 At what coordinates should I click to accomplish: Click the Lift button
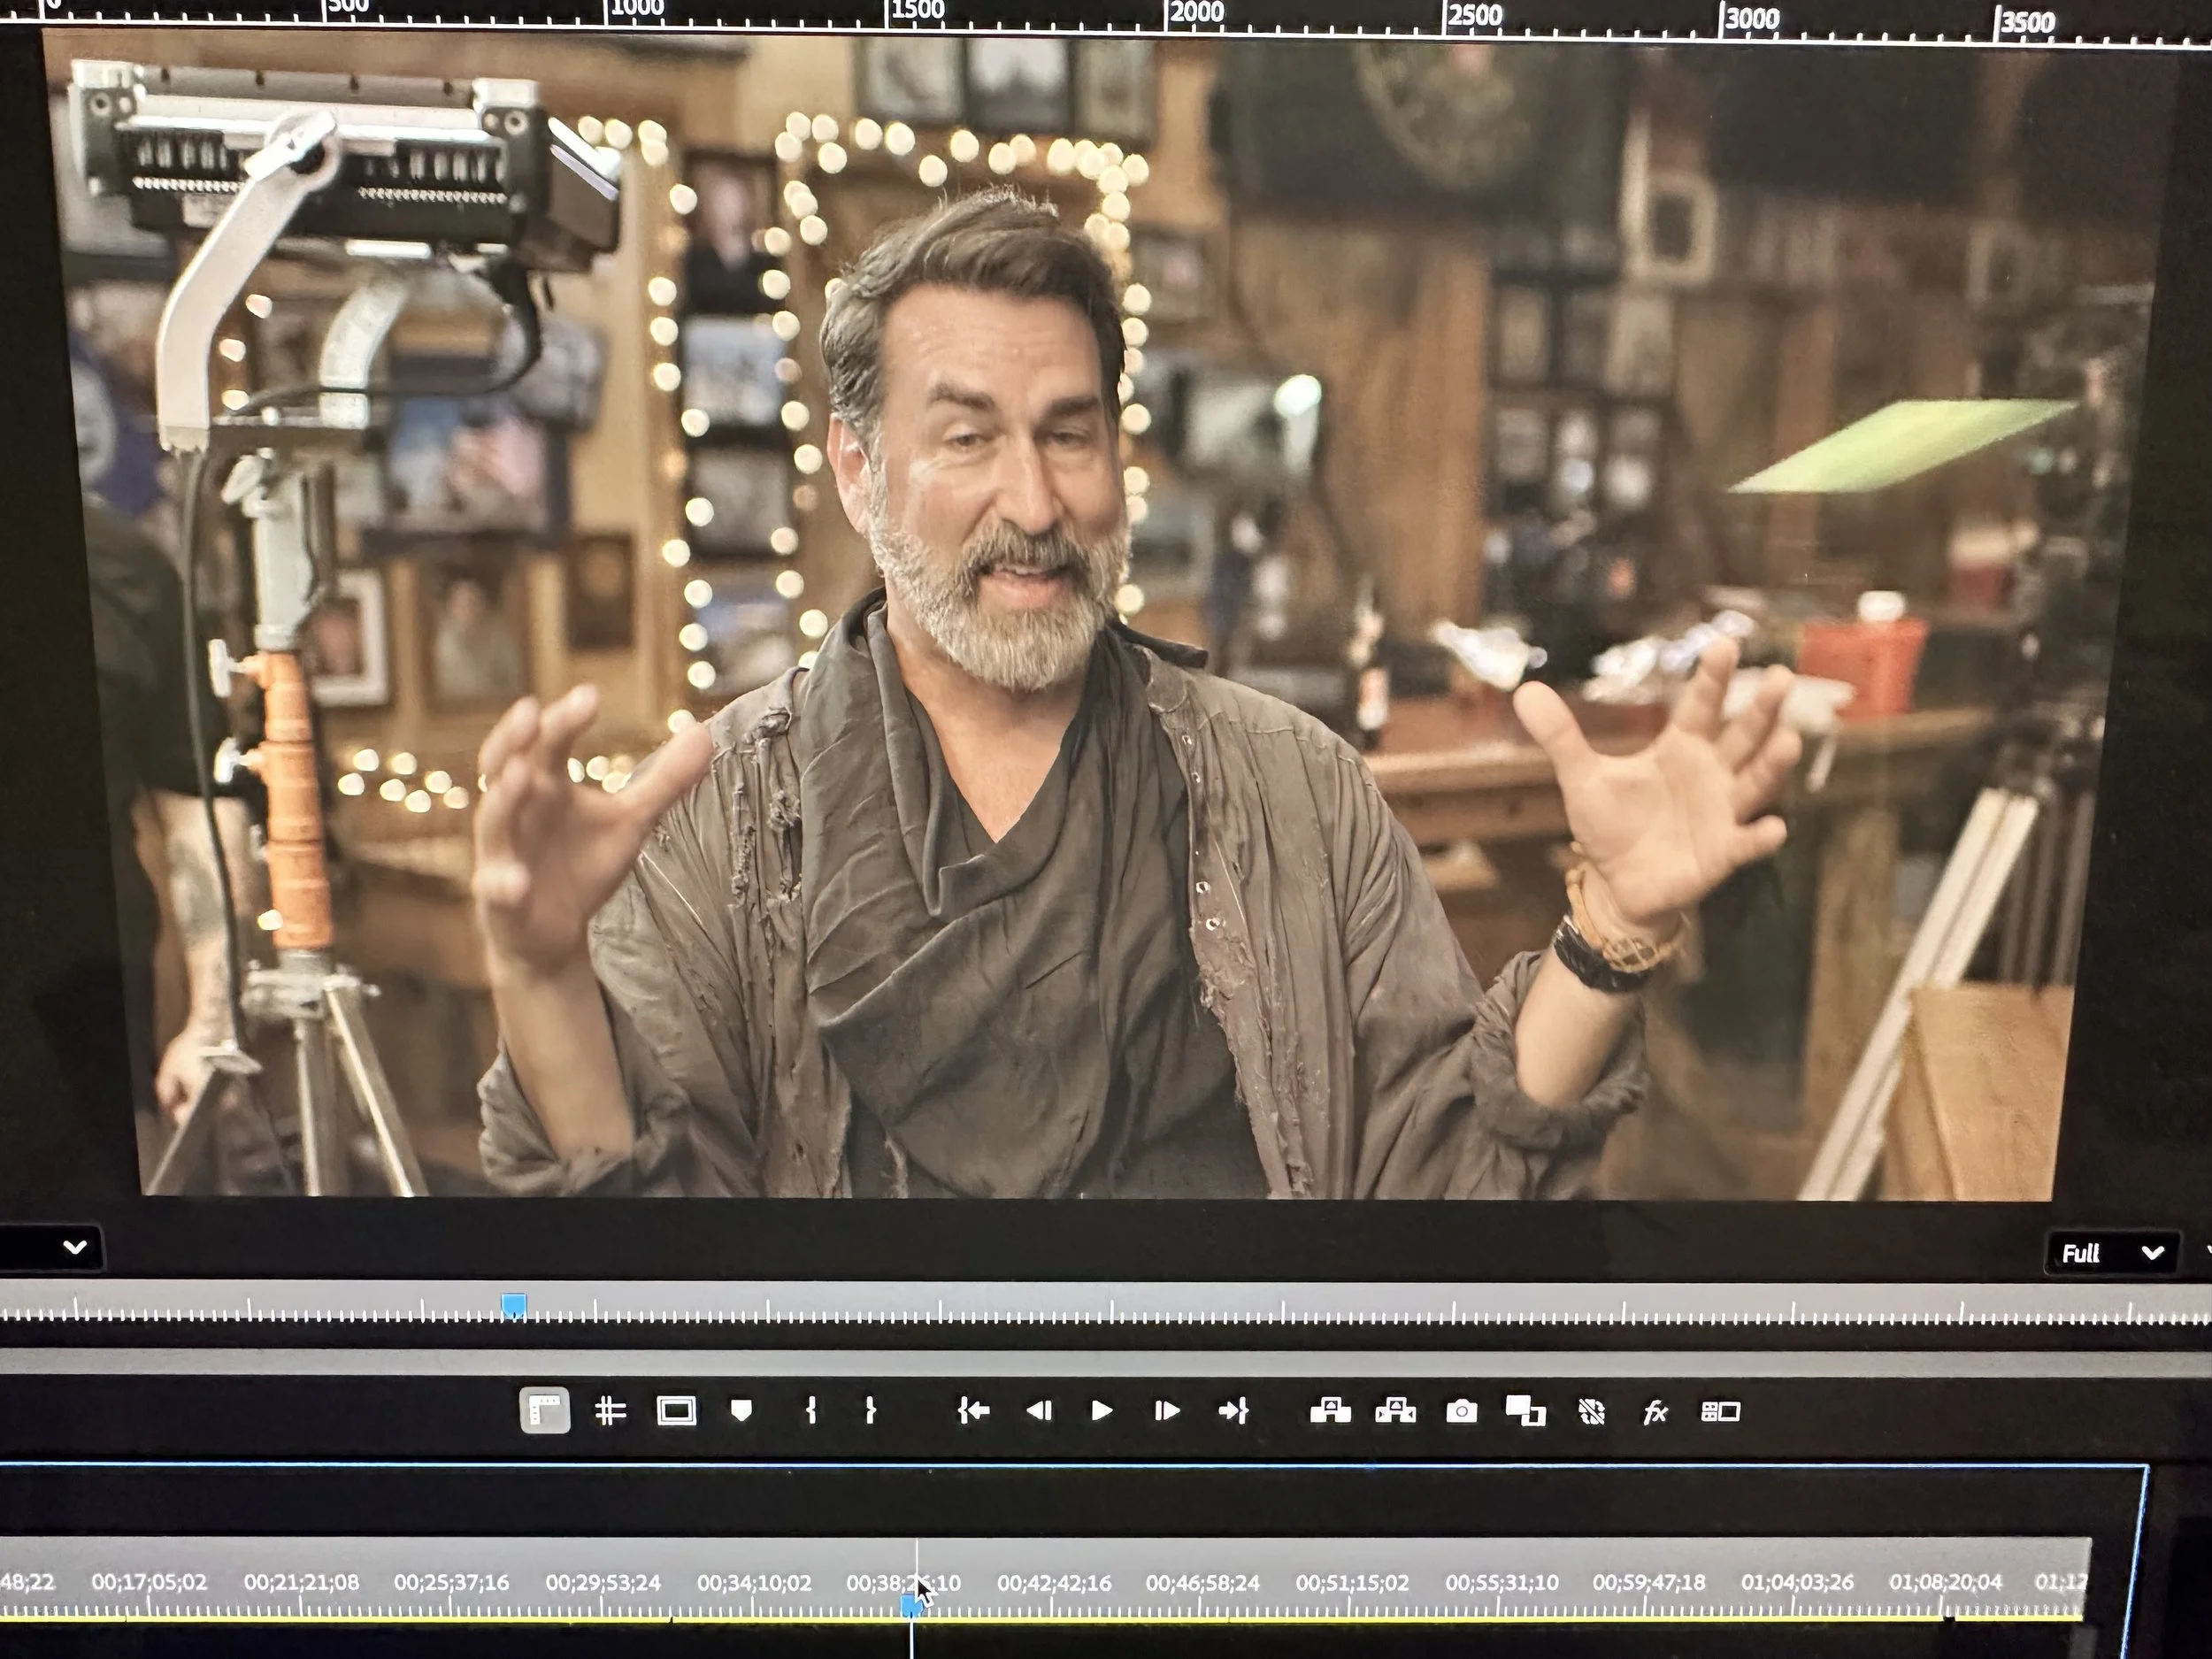(1330, 1410)
